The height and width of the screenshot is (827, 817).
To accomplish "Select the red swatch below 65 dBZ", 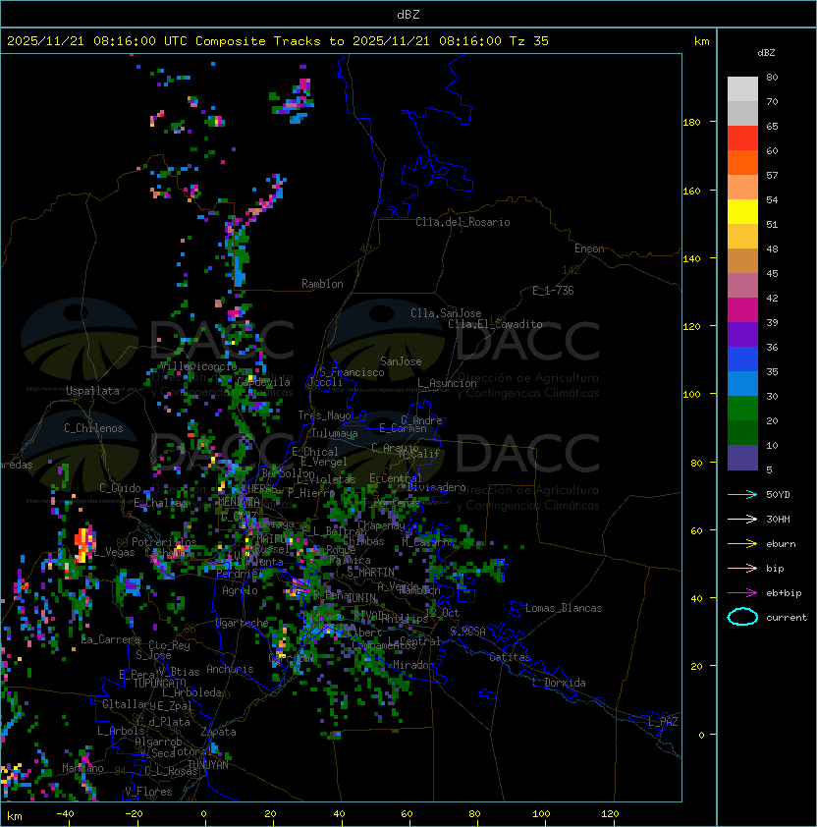I will [742, 138].
